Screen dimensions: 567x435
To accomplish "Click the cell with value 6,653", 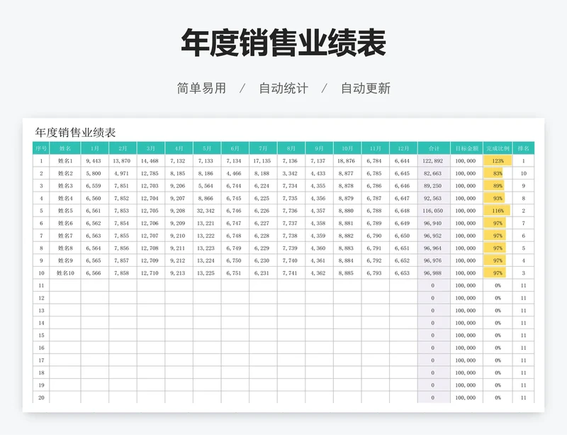I will (402, 272).
